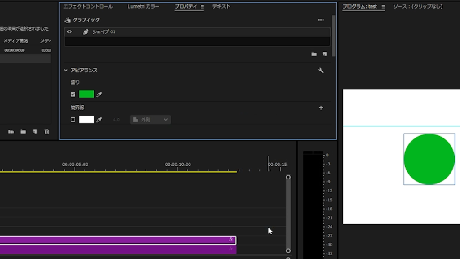Viewport: 460px width, 259px height.
Task: Create a new bin in project panel
Action: (23, 132)
